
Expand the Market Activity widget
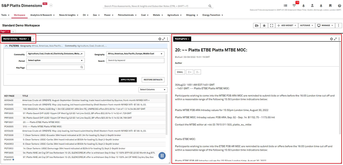164,39
